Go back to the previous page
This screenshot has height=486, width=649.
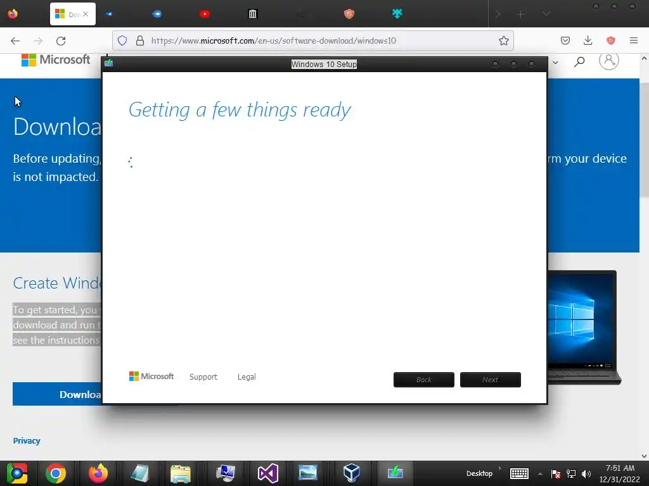coord(15,40)
